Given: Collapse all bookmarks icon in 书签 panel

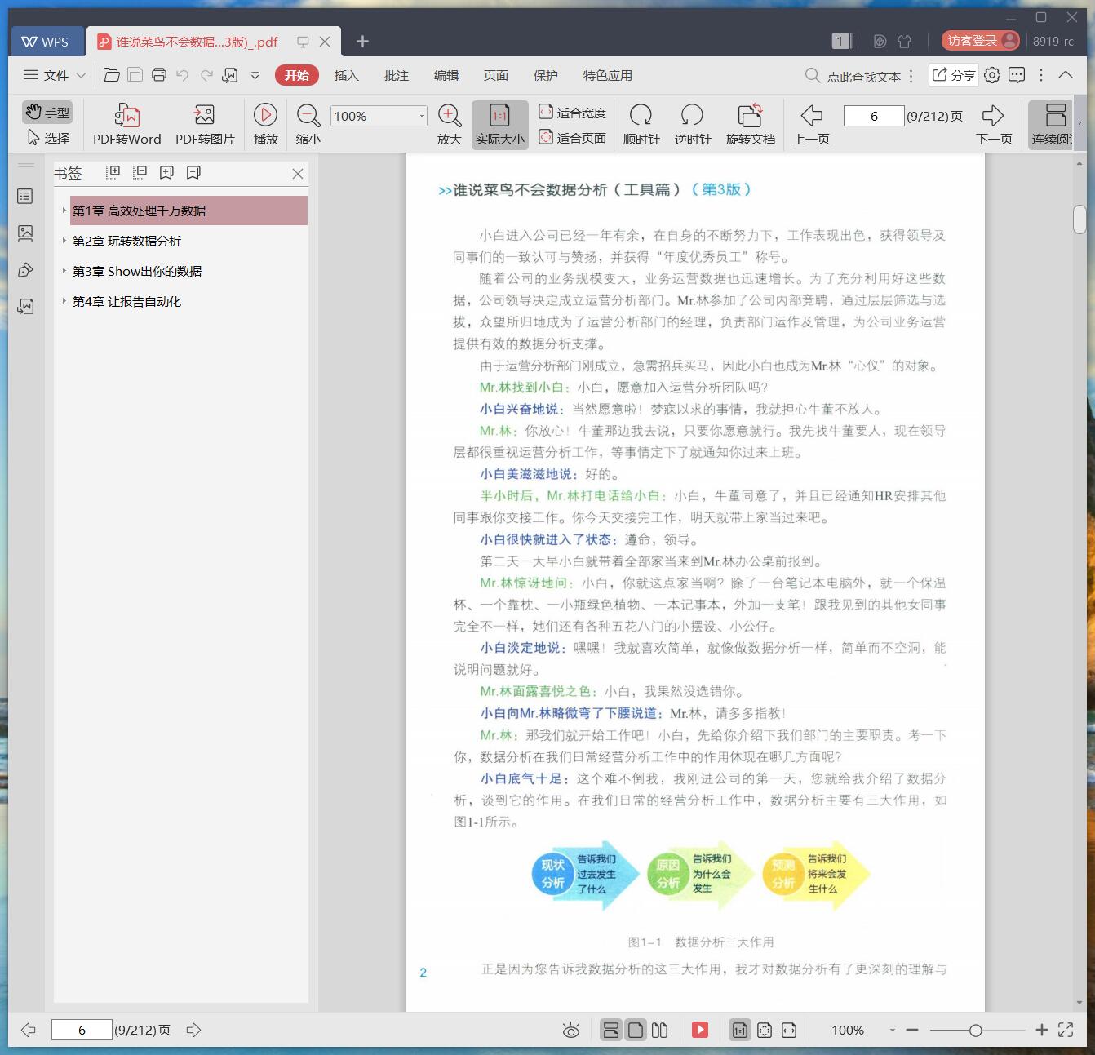Looking at the screenshot, I should click(140, 172).
